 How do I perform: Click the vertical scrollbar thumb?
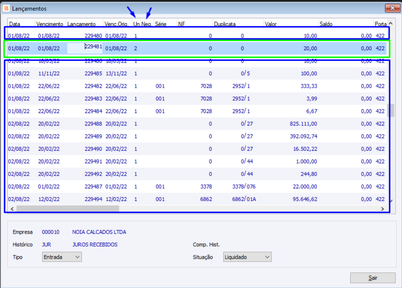391,111
